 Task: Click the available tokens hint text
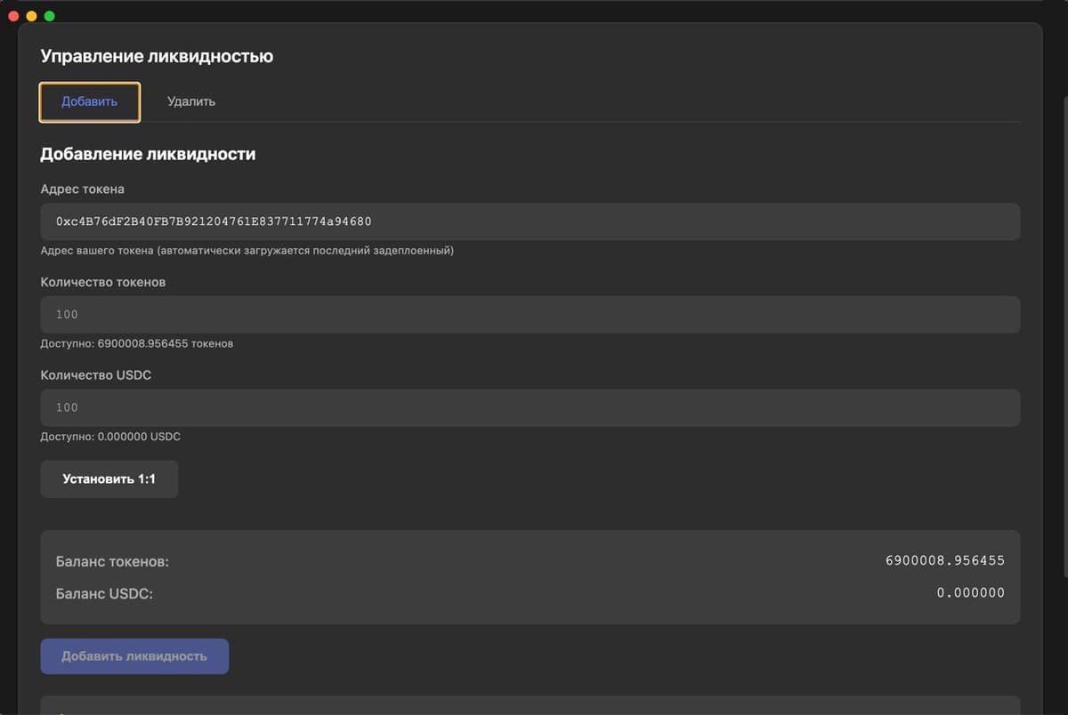tap(137, 343)
